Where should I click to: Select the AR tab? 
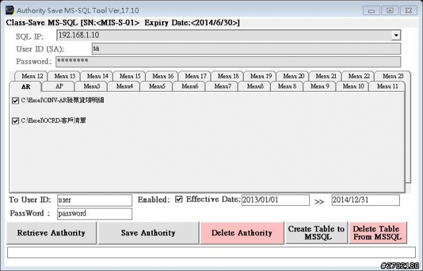(26, 86)
